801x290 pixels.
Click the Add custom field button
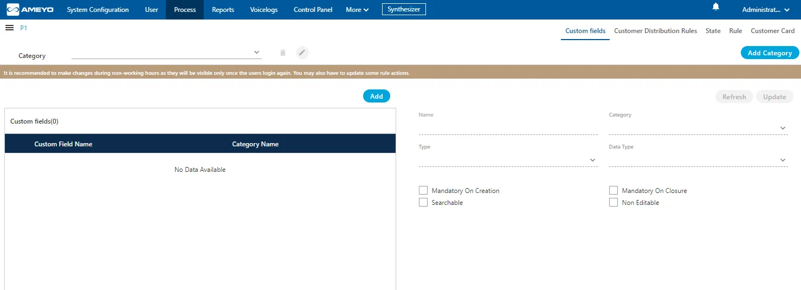pyautogui.click(x=376, y=96)
